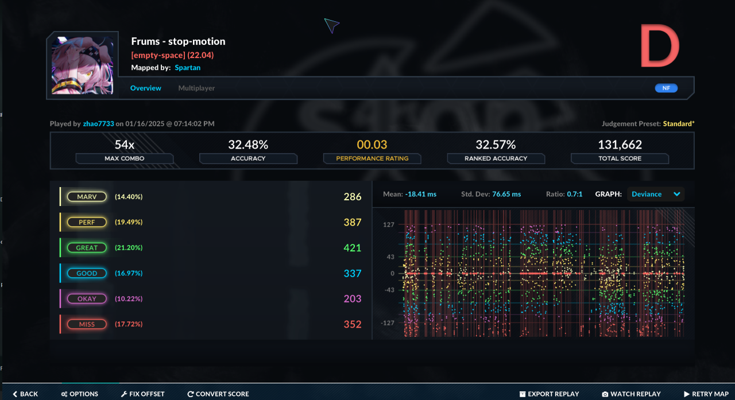
Task: Click the 00.03 performance rating value
Action: pyautogui.click(x=372, y=145)
